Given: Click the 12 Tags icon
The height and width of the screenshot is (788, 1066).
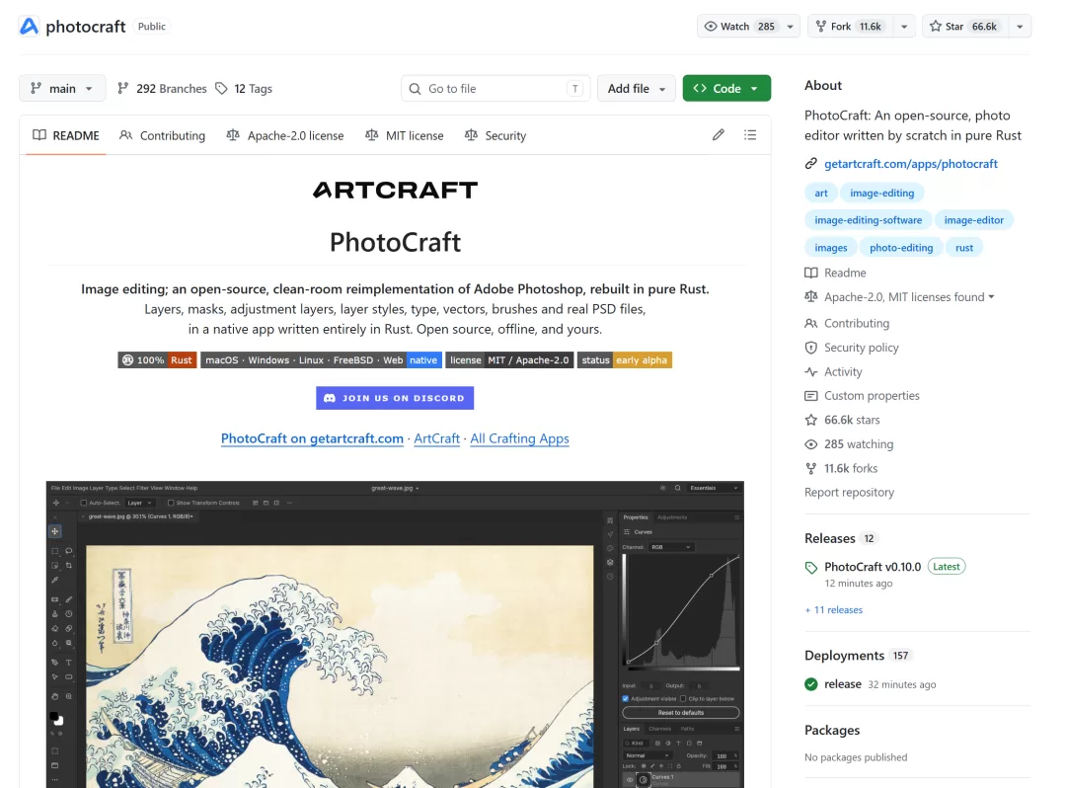Looking at the screenshot, I should 221,89.
